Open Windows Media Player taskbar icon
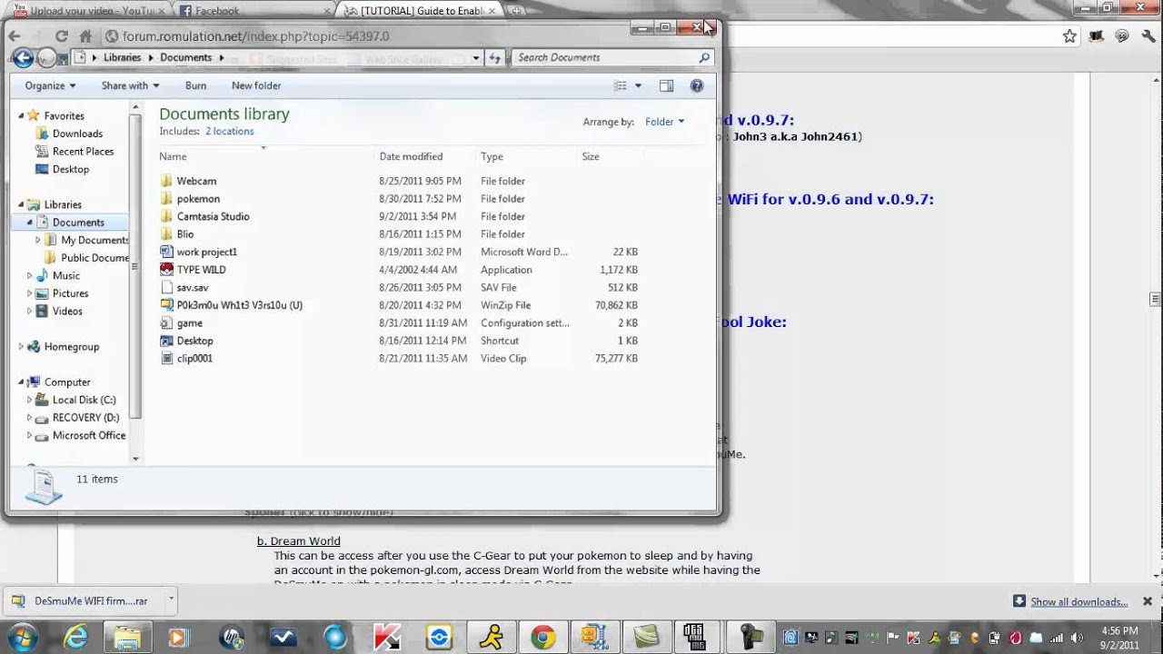 [177, 637]
